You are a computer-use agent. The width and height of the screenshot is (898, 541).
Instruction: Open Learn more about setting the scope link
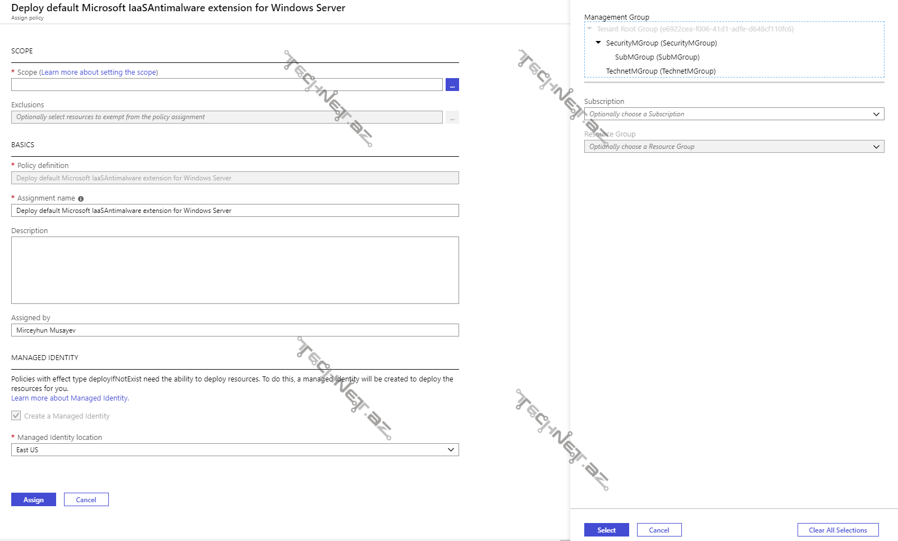pyautogui.click(x=99, y=72)
